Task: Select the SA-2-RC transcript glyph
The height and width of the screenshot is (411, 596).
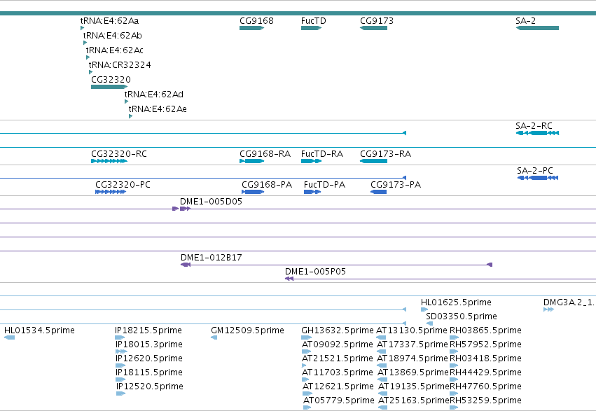Action: 537,133
